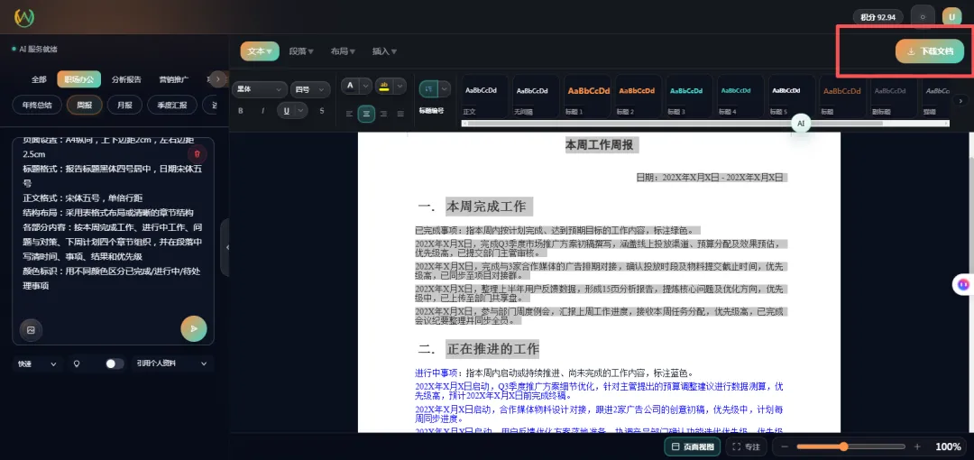Click the round theme icon near avatar
Image resolution: width=974 pixels, height=460 pixels.
click(x=923, y=17)
